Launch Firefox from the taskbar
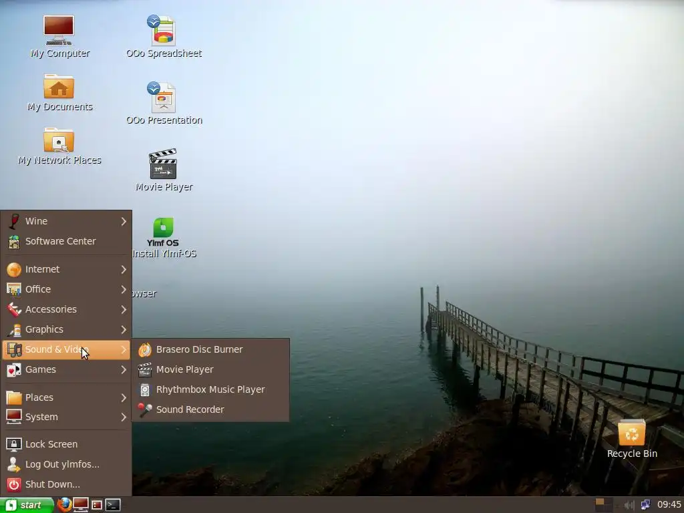This screenshot has width=684, height=513. 64,505
